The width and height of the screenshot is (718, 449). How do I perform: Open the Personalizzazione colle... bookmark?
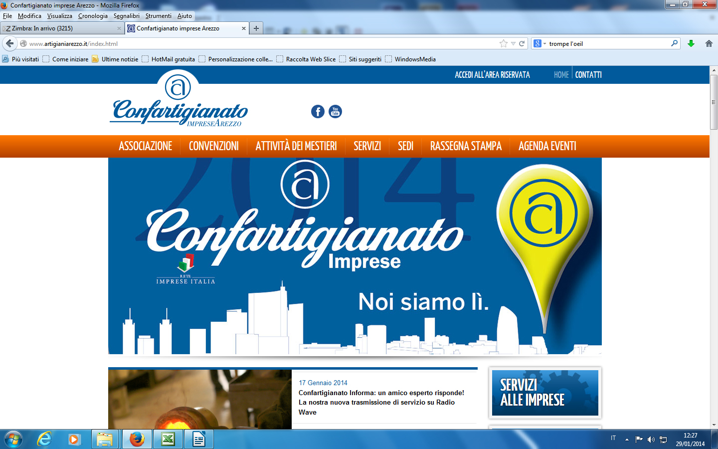click(x=236, y=59)
